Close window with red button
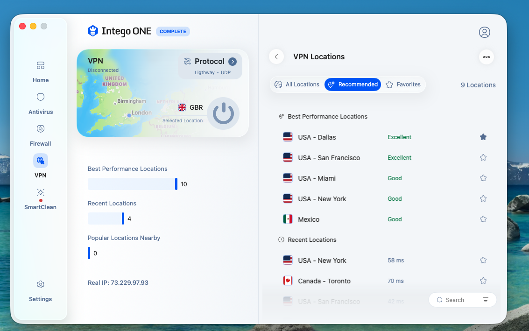This screenshot has width=529, height=331. click(x=22, y=26)
